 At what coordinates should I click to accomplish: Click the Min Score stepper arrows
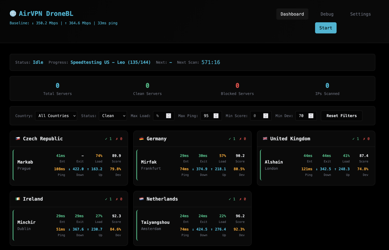click(266, 116)
